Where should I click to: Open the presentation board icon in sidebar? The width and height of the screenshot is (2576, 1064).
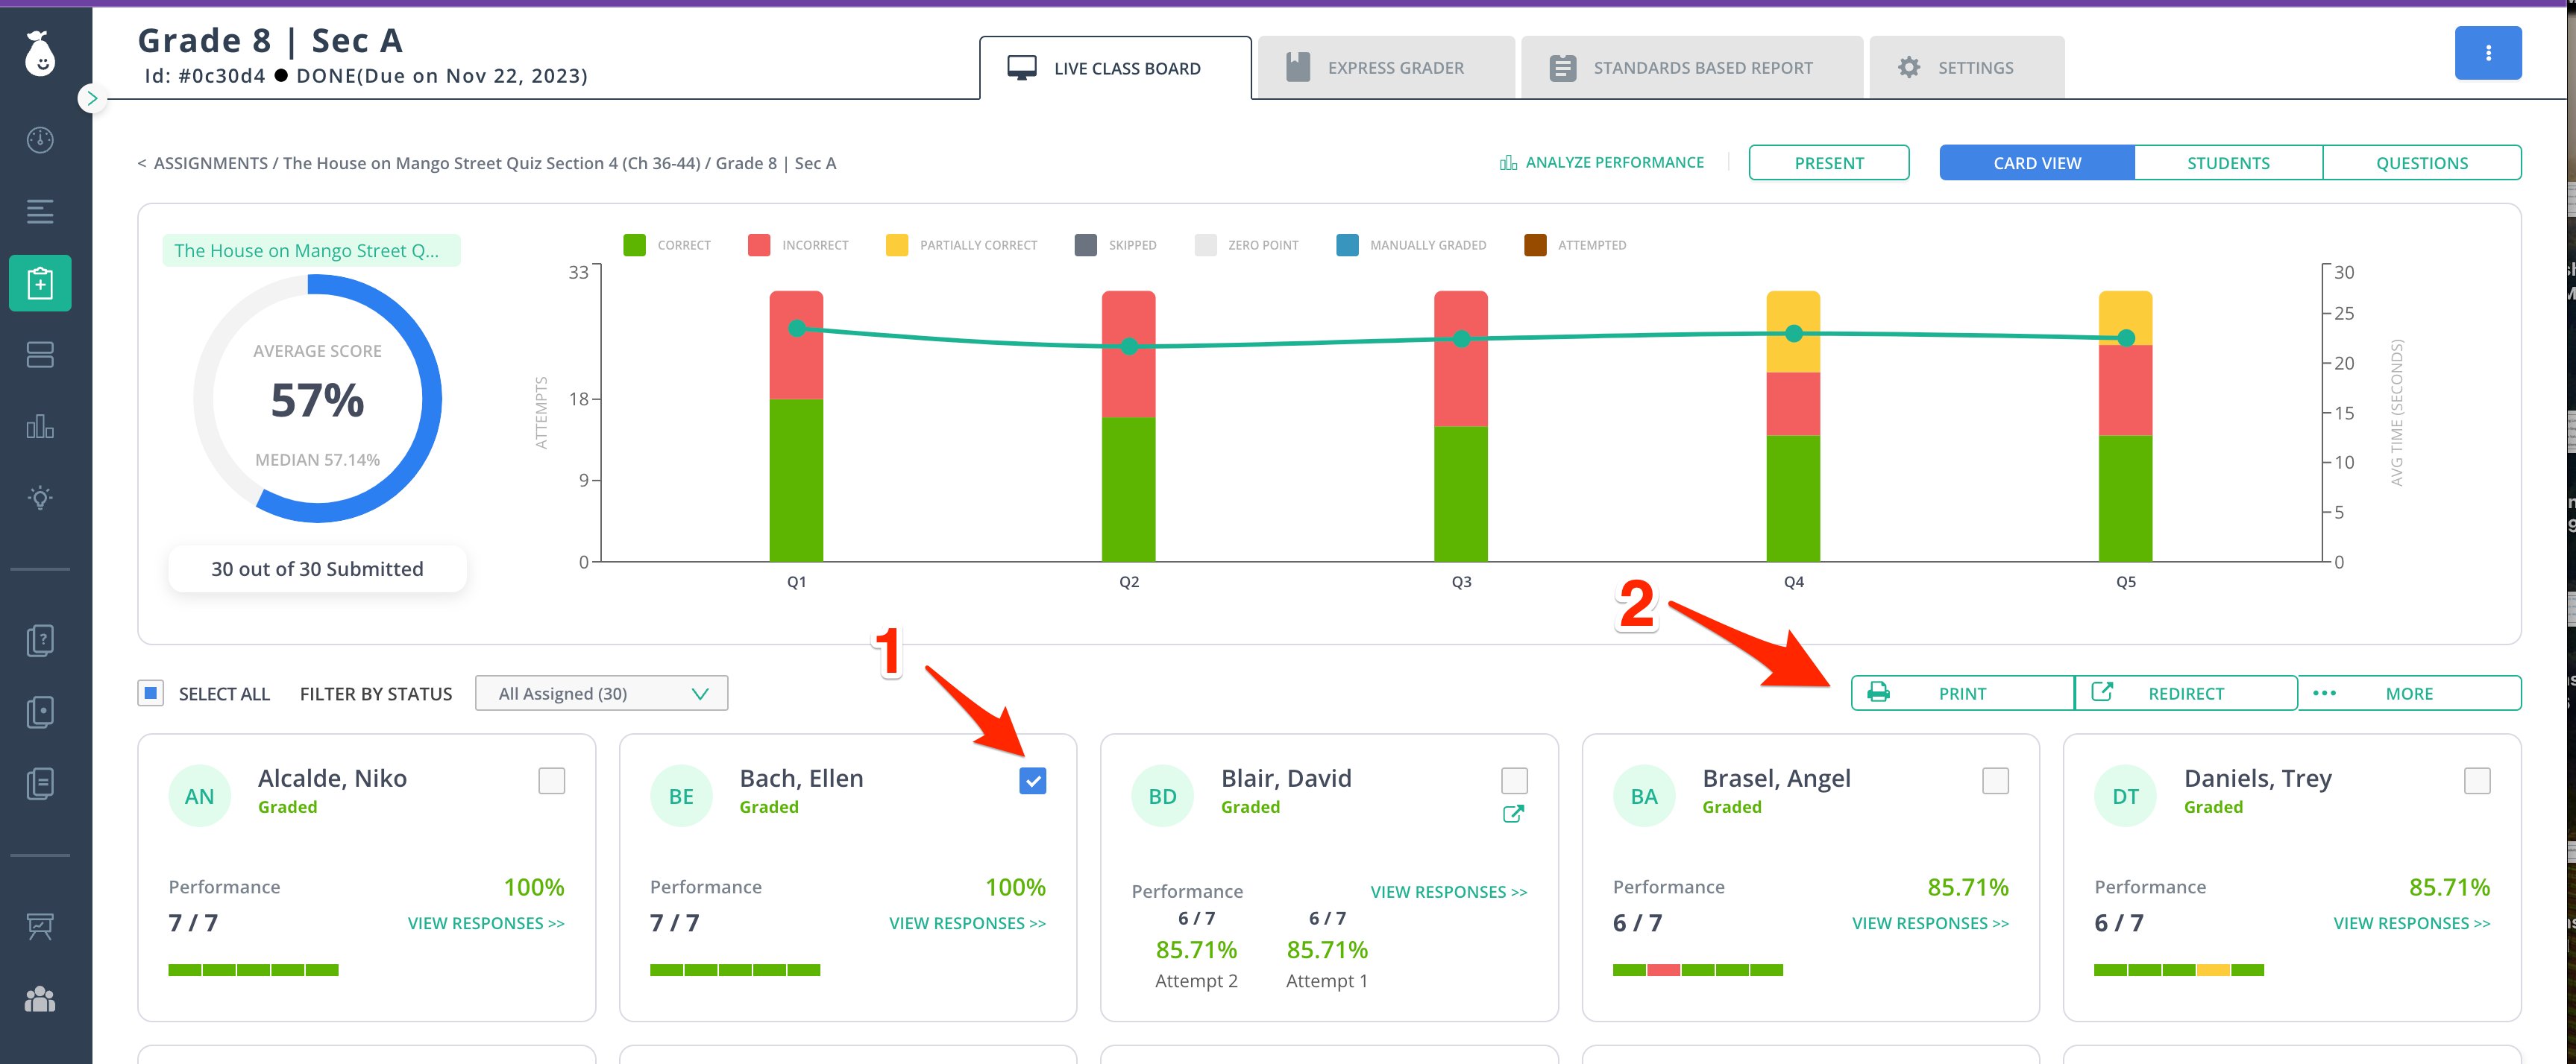point(40,927)
